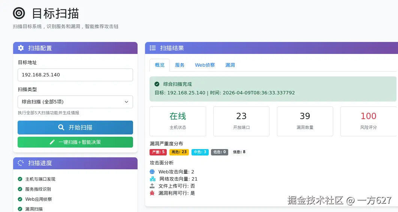Click check icon next to 服务指纹识别
The image size is (398, 212).
pyautogui.click(x=20, y=189)
